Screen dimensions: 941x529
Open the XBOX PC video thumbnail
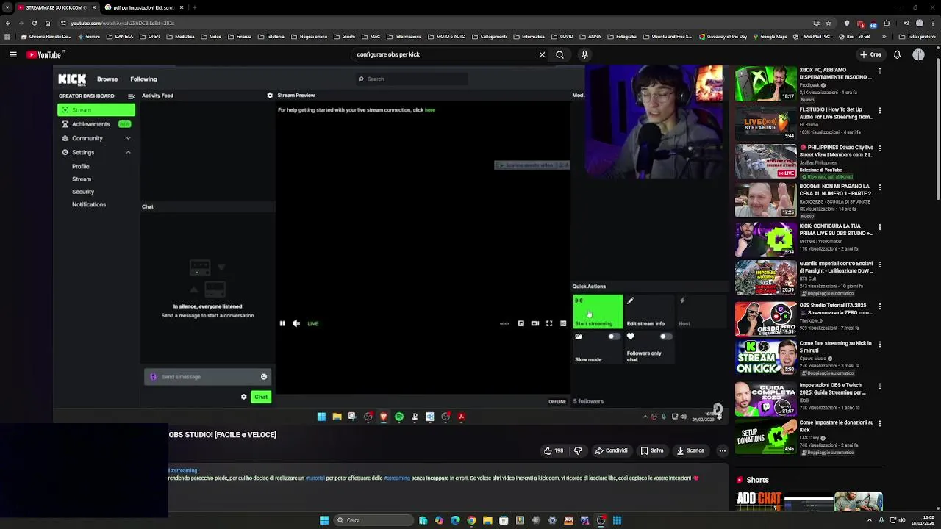pos(765,84)
